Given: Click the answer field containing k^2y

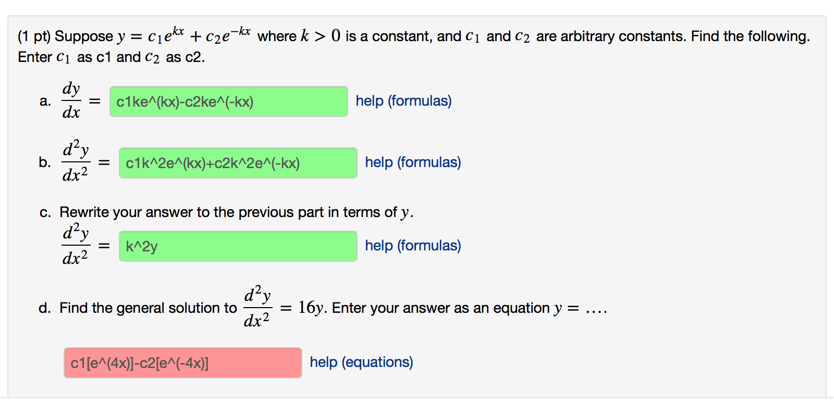Looking at the screenshot, I should click(x=238, y=246).
